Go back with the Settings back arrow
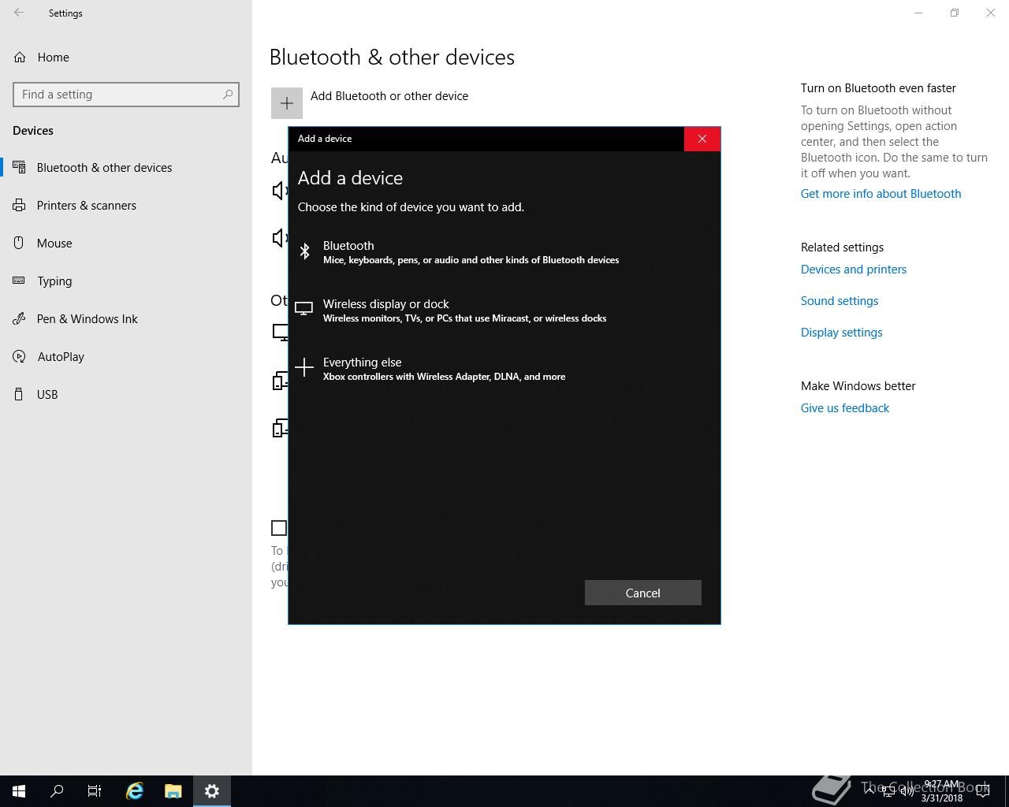Screen dimensions: 1009x807 pos(19,13)
